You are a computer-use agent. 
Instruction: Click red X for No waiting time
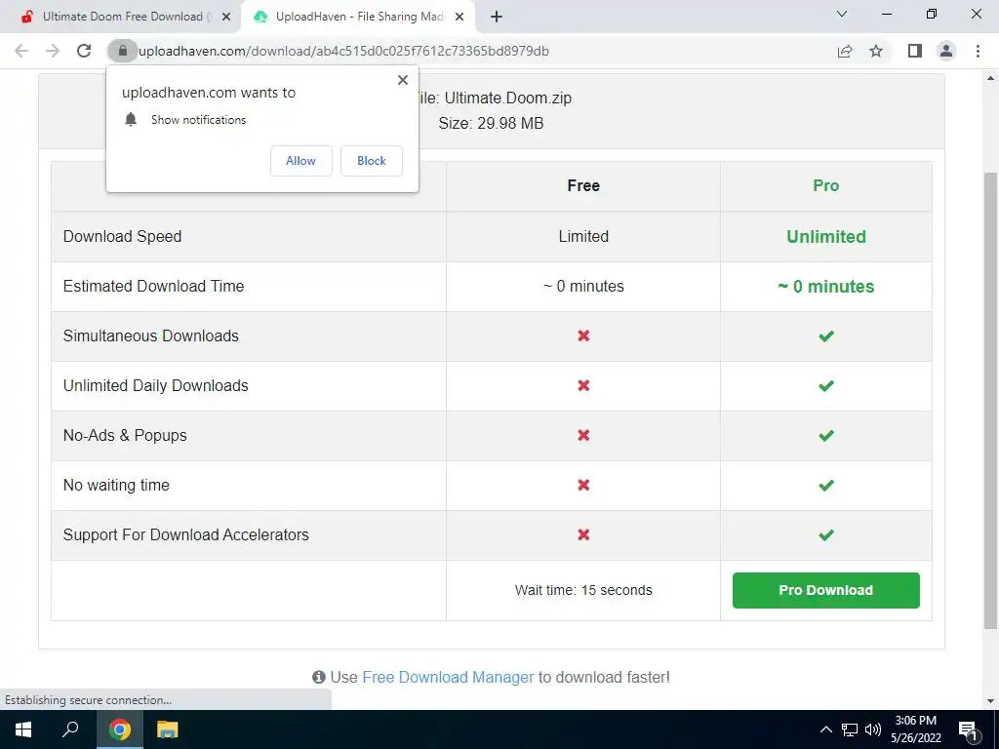point(583,485)
